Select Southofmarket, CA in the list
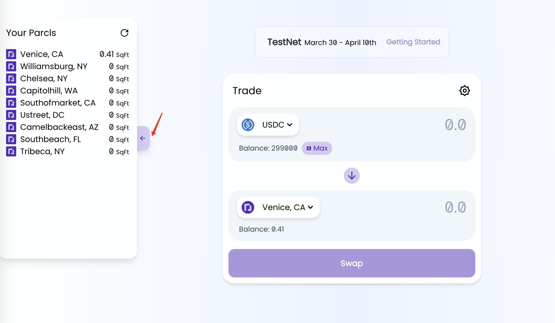 coord(58,103)
